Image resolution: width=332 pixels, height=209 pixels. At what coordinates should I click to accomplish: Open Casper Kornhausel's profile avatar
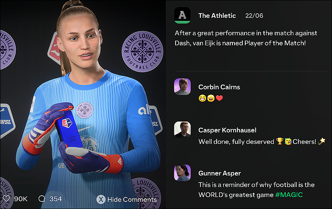point(182,129)
